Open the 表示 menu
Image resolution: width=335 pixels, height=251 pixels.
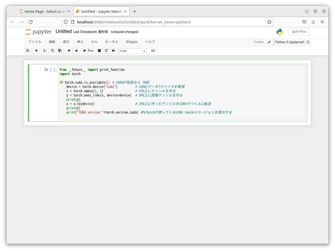coord(66,42)
